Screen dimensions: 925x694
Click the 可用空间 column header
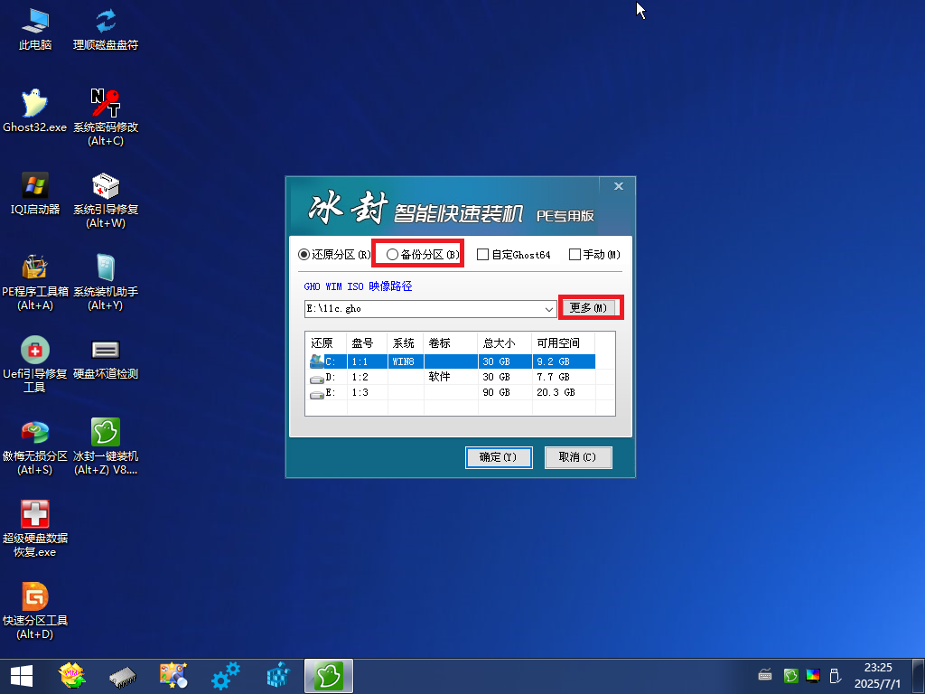pos(564,342)
